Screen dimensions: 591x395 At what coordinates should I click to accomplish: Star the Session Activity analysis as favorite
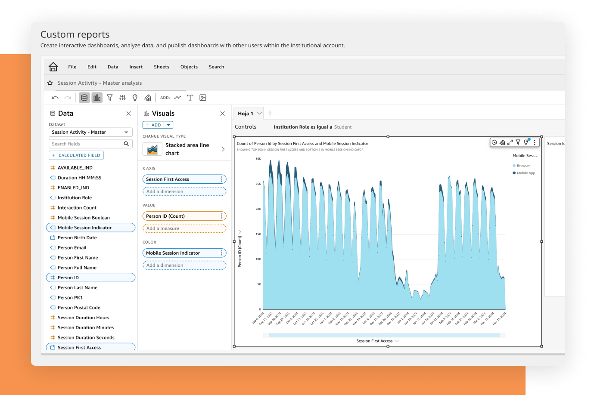50,83
